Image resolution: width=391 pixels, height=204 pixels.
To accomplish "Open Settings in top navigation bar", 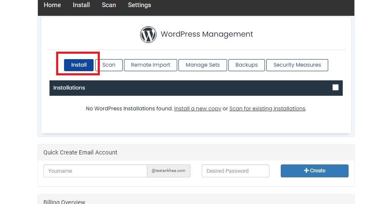I will pos(139,5).
